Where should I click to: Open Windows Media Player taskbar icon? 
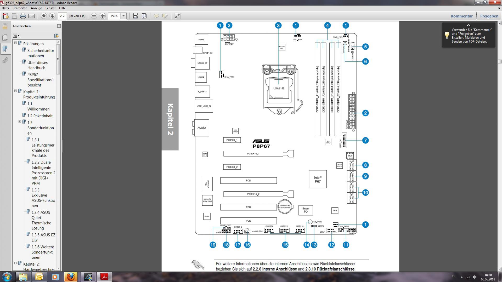(x=55, y=277)
